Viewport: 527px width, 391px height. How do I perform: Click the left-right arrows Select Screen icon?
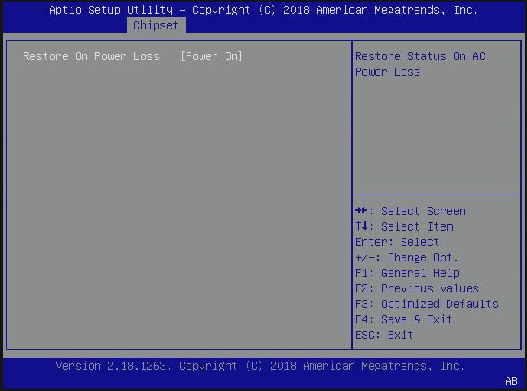point(362,211)
